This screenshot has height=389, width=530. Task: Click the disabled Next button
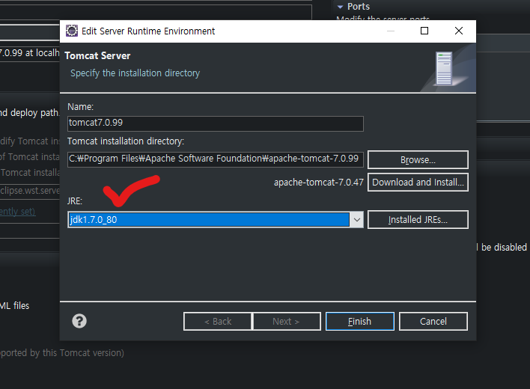287,321
